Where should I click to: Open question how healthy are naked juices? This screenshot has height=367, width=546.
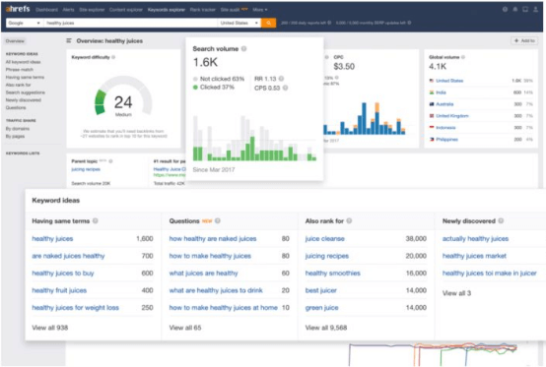pyautogui.click(x=213, y=239)
